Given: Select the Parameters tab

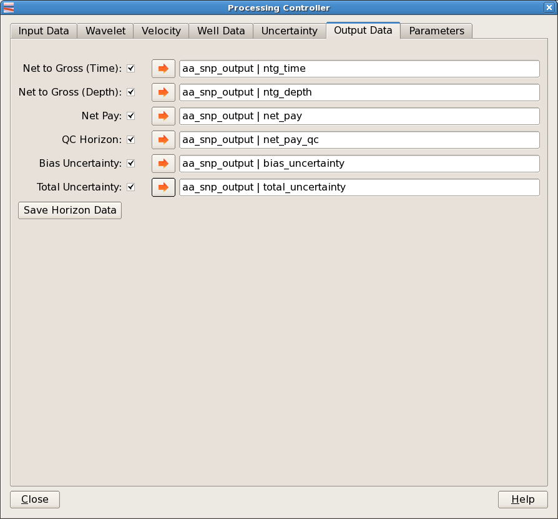Looking at the screenshot, I should (x=436, y=31).
